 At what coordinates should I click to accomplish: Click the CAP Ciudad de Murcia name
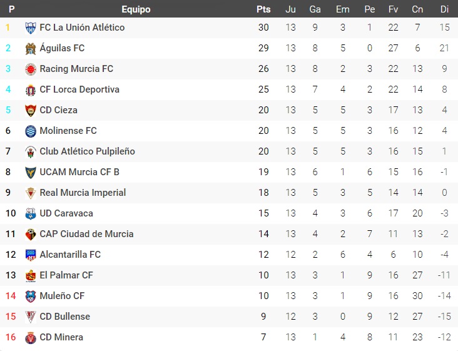pos(86,234)
